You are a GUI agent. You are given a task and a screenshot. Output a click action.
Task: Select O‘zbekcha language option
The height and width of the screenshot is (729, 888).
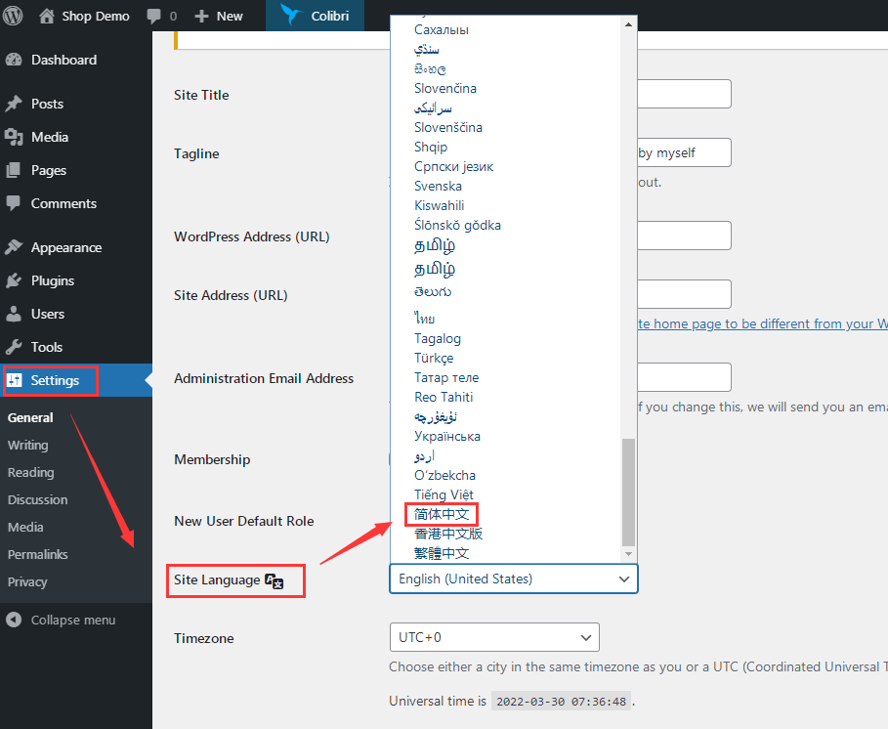pos(444,475)
